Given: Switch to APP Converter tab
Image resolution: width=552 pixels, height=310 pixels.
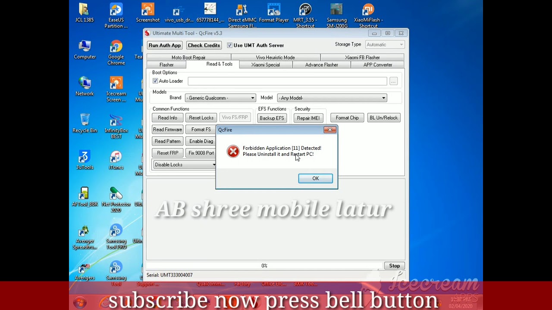Looking at the screenshot, I should (378, 65).
